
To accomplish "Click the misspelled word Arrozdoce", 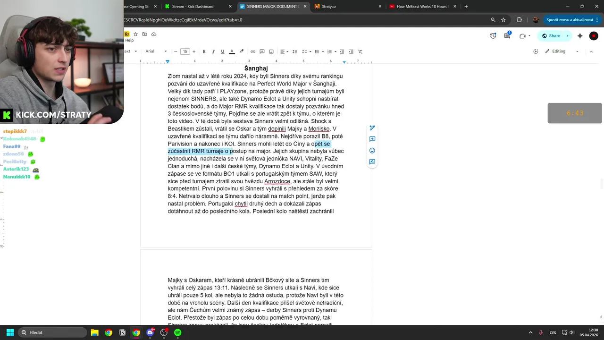I will (277, 181).
